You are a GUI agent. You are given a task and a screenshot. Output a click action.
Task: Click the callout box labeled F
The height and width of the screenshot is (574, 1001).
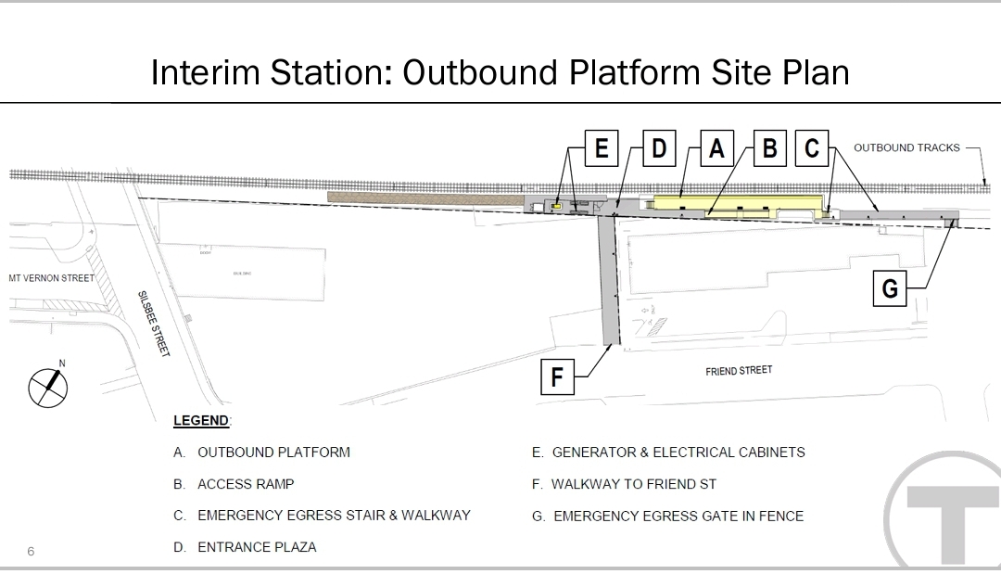[556, 377]
